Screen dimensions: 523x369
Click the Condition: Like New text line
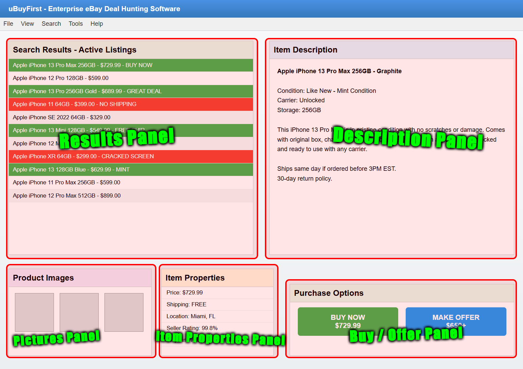326,91
